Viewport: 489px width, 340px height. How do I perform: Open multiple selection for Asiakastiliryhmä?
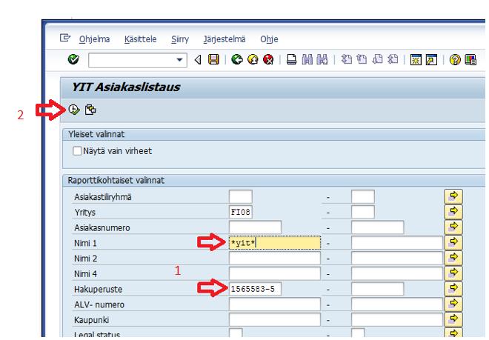coord(453,196)
